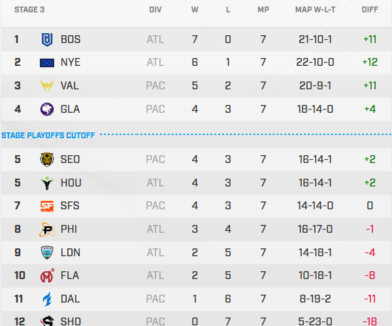Click the Stage 3 header label

[29, 10]
